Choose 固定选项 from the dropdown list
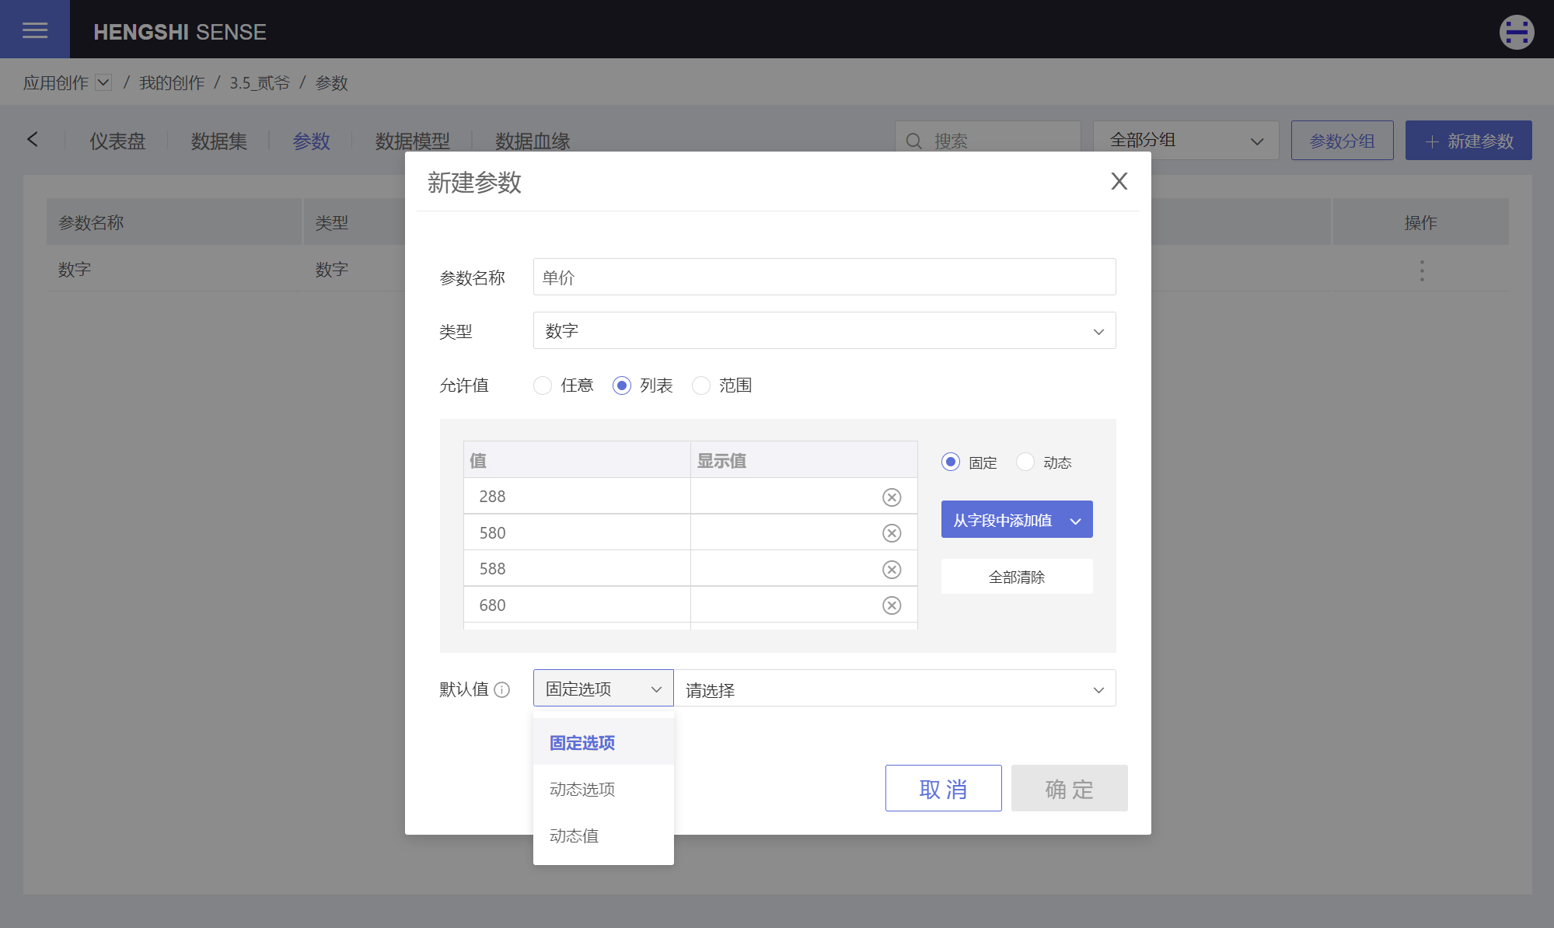This screenshot has width=1554, height=928. click(603, 742)
